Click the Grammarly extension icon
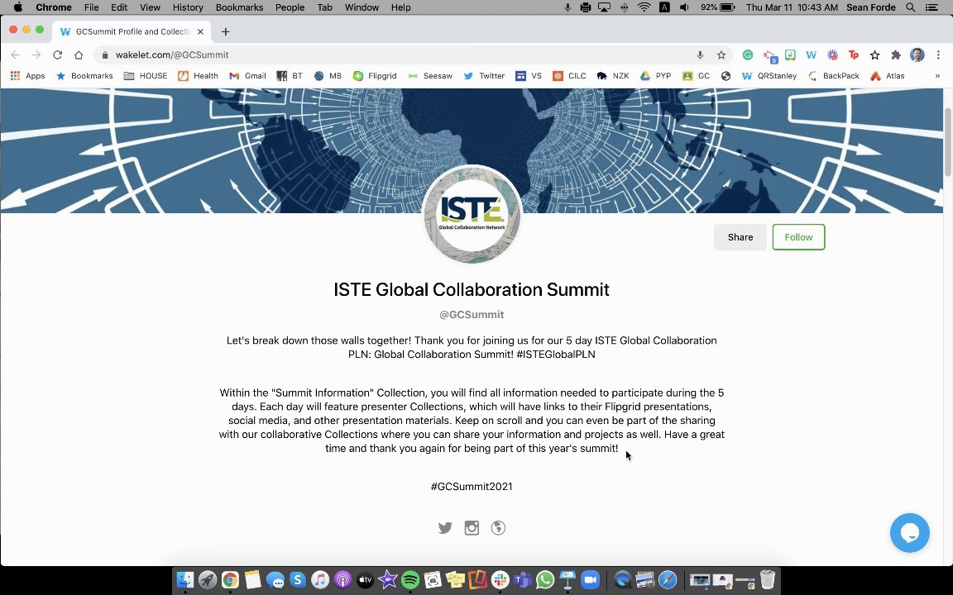 pyautogui.click(x=748, y=55)
